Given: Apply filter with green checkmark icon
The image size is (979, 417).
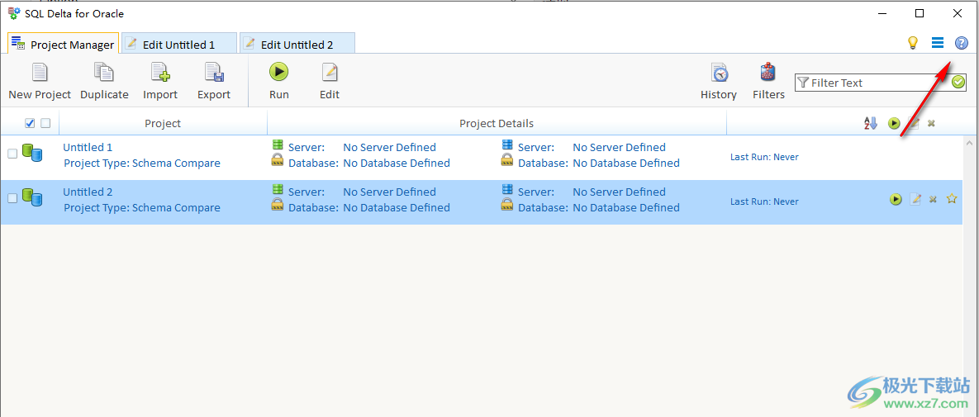Looking at the screenshot, I should [x=958, y=83].
